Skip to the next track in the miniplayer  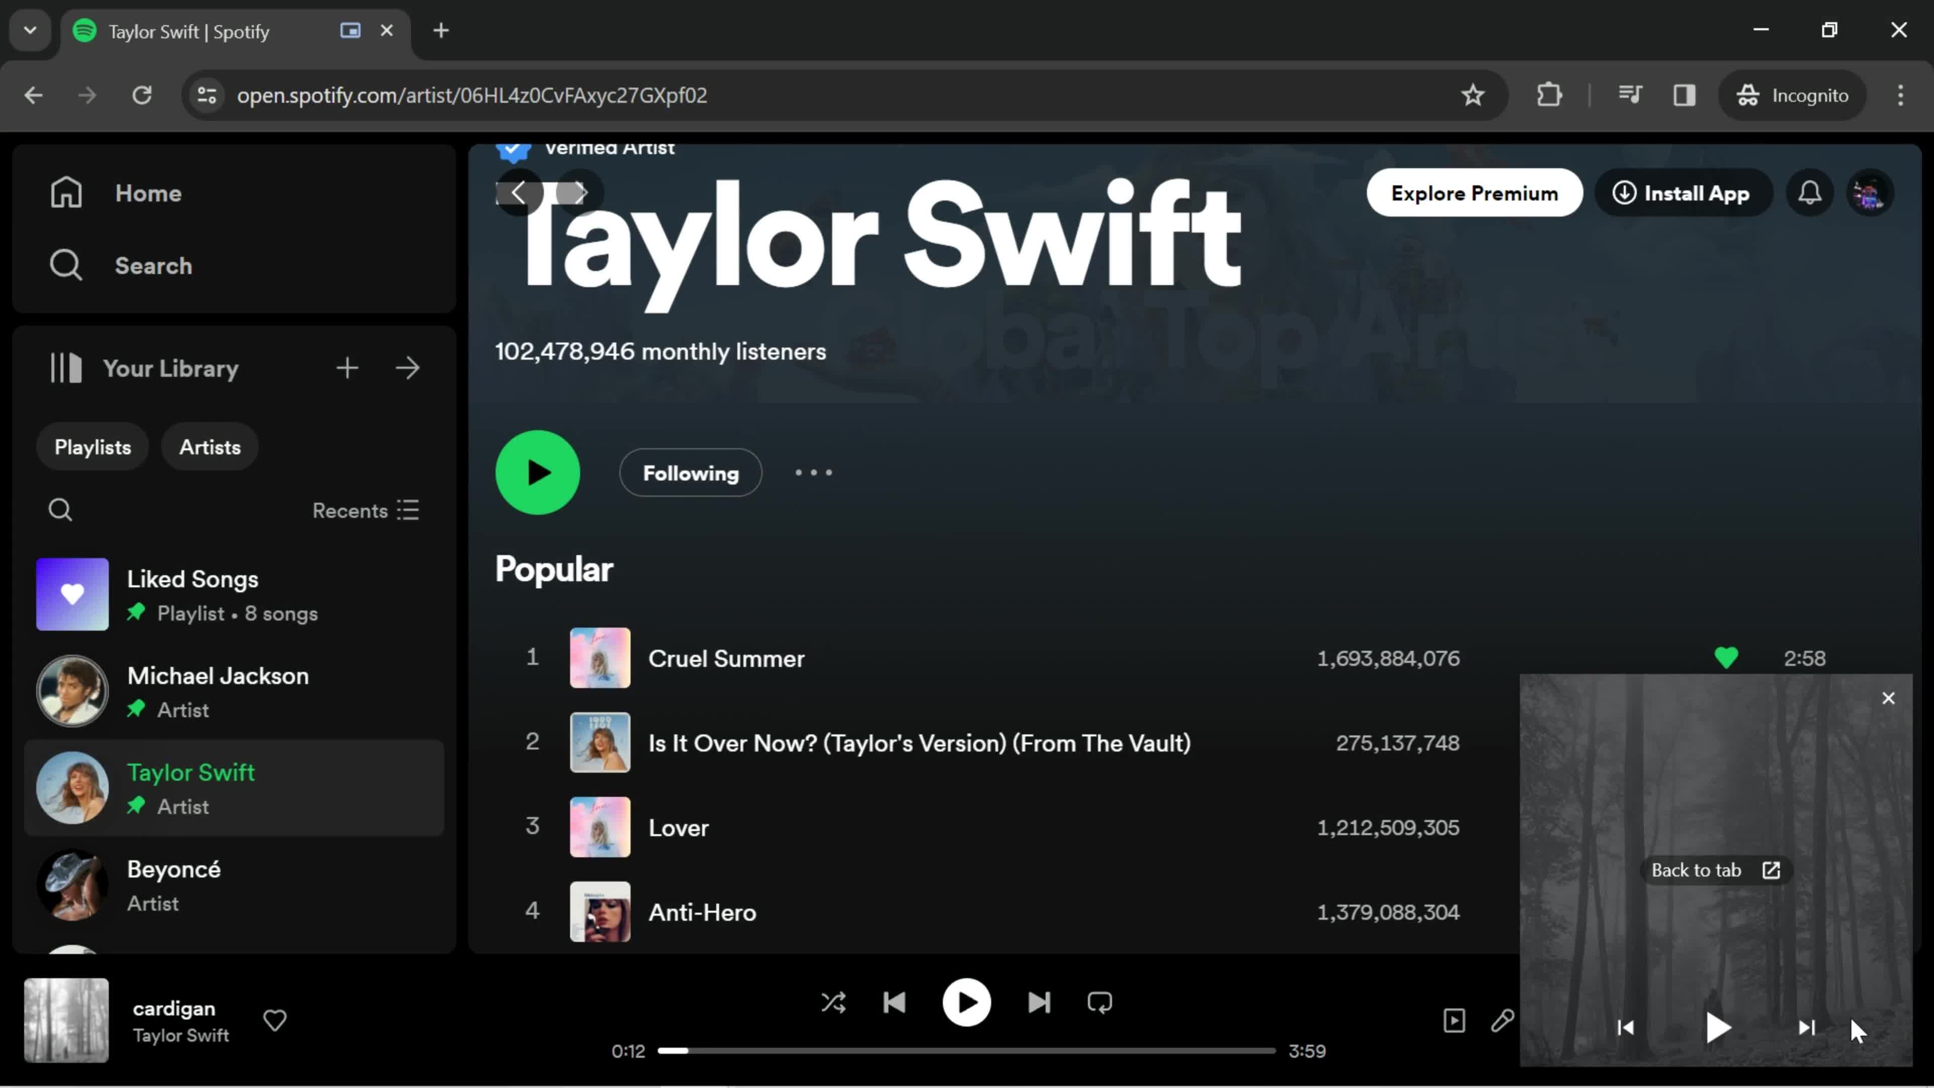click(x=1807, y=1027)
